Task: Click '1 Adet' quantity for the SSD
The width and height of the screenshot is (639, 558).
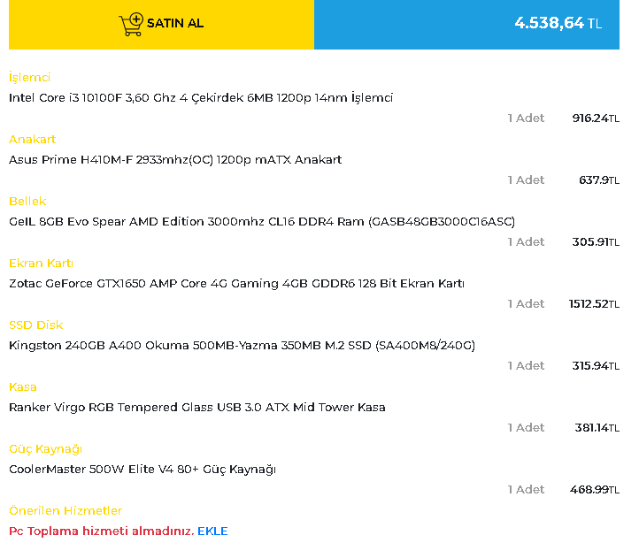Action: (x=526, y=366)
